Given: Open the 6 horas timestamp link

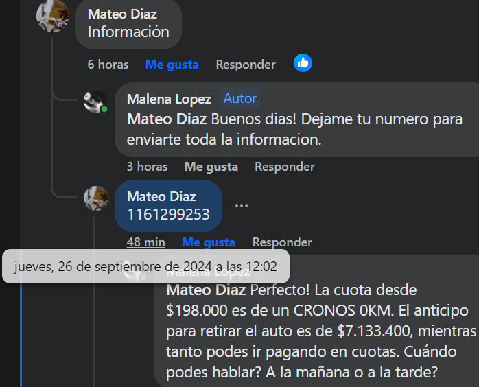Looking at the screenshot, I should 108,64.
